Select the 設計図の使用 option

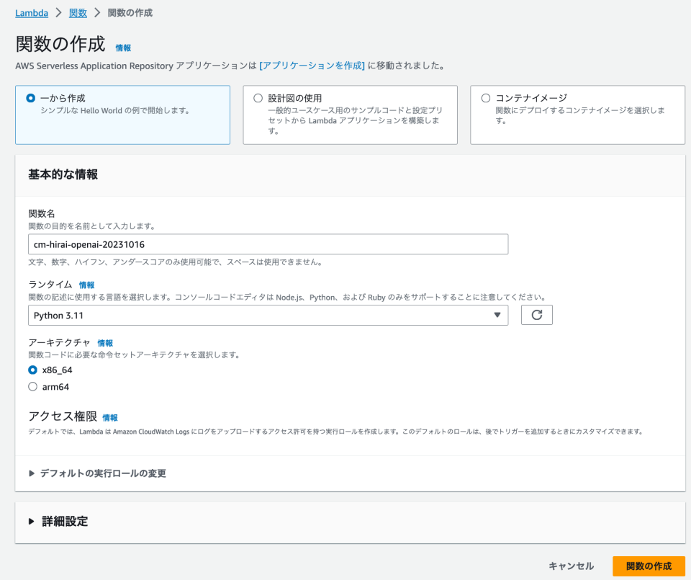tap(255, 99)
